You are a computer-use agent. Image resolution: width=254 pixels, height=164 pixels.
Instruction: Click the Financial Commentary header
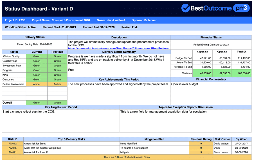tap(211, 79)
